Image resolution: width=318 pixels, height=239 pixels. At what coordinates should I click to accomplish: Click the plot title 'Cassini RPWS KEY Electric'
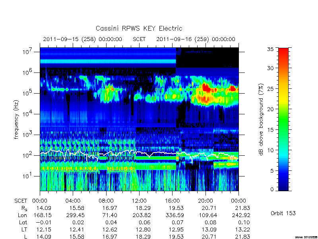coord(139,28)
